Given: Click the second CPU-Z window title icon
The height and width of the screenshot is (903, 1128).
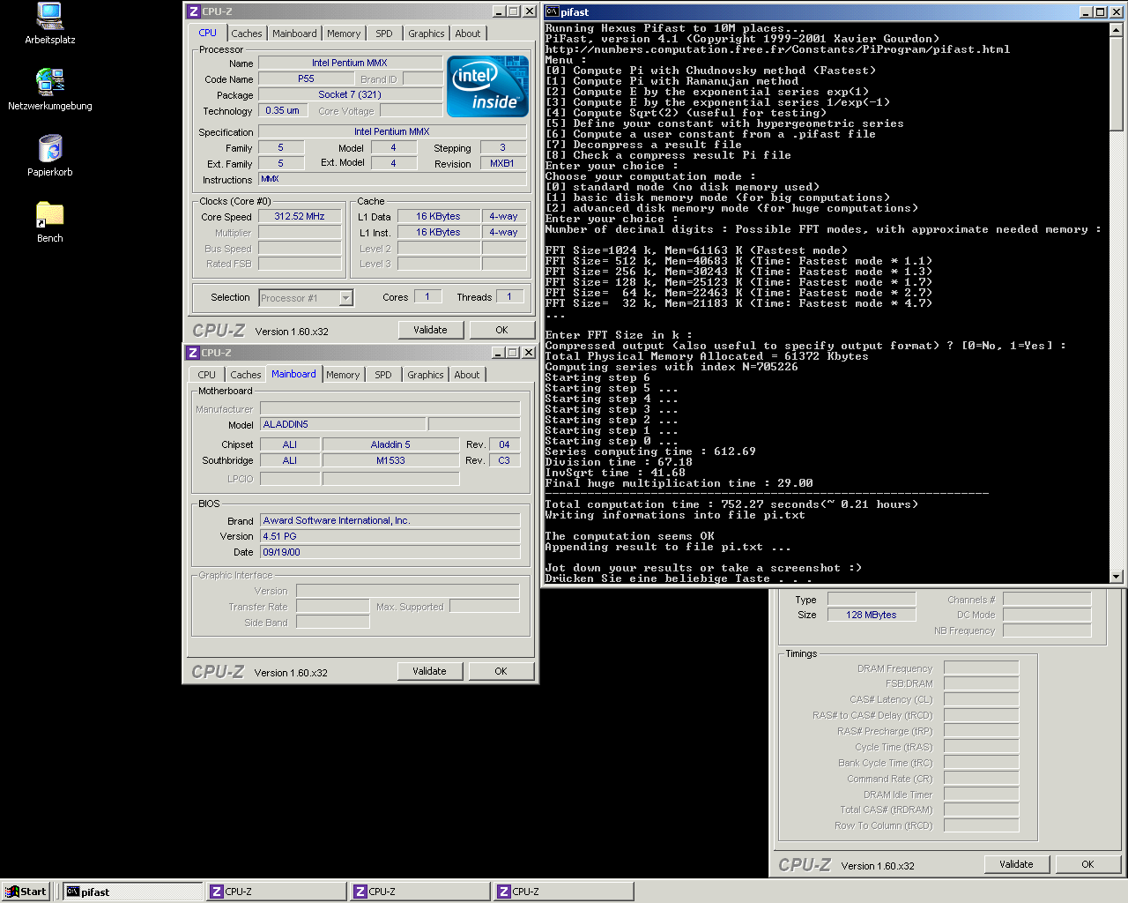Looking at the screenshot, I should pyautogui.click(x=193, y=353).
